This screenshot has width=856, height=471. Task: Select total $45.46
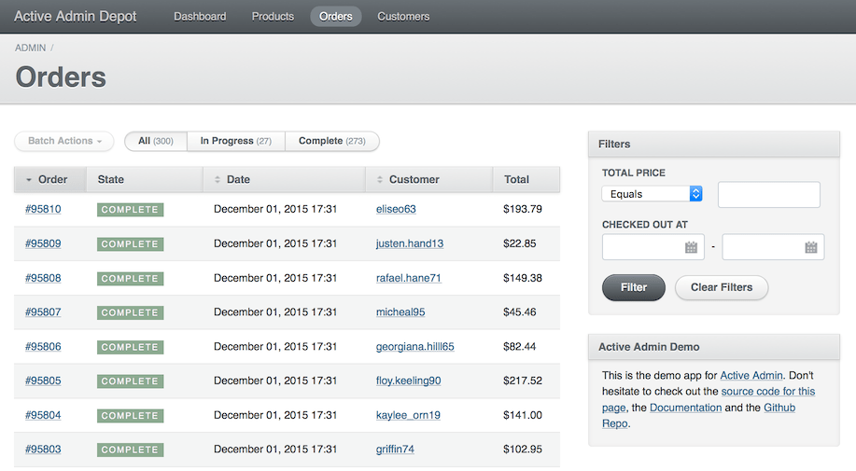519,312
